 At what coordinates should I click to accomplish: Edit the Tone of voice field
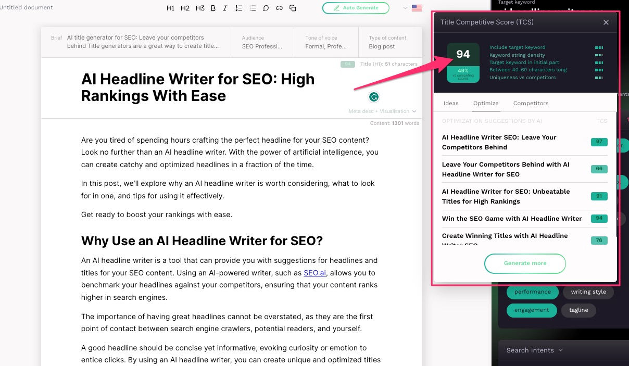[x=327, y=42]
